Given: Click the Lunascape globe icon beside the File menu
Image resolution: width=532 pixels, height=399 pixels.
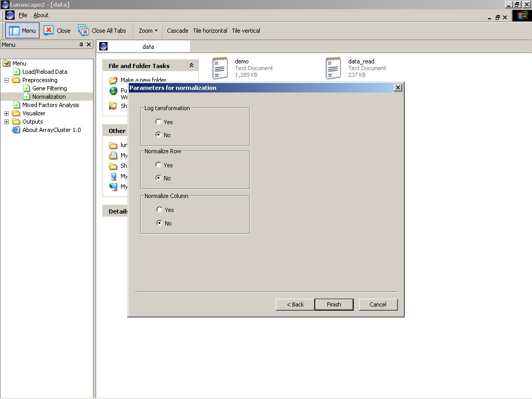Looking at the screenshot, I should pos(10,15).
